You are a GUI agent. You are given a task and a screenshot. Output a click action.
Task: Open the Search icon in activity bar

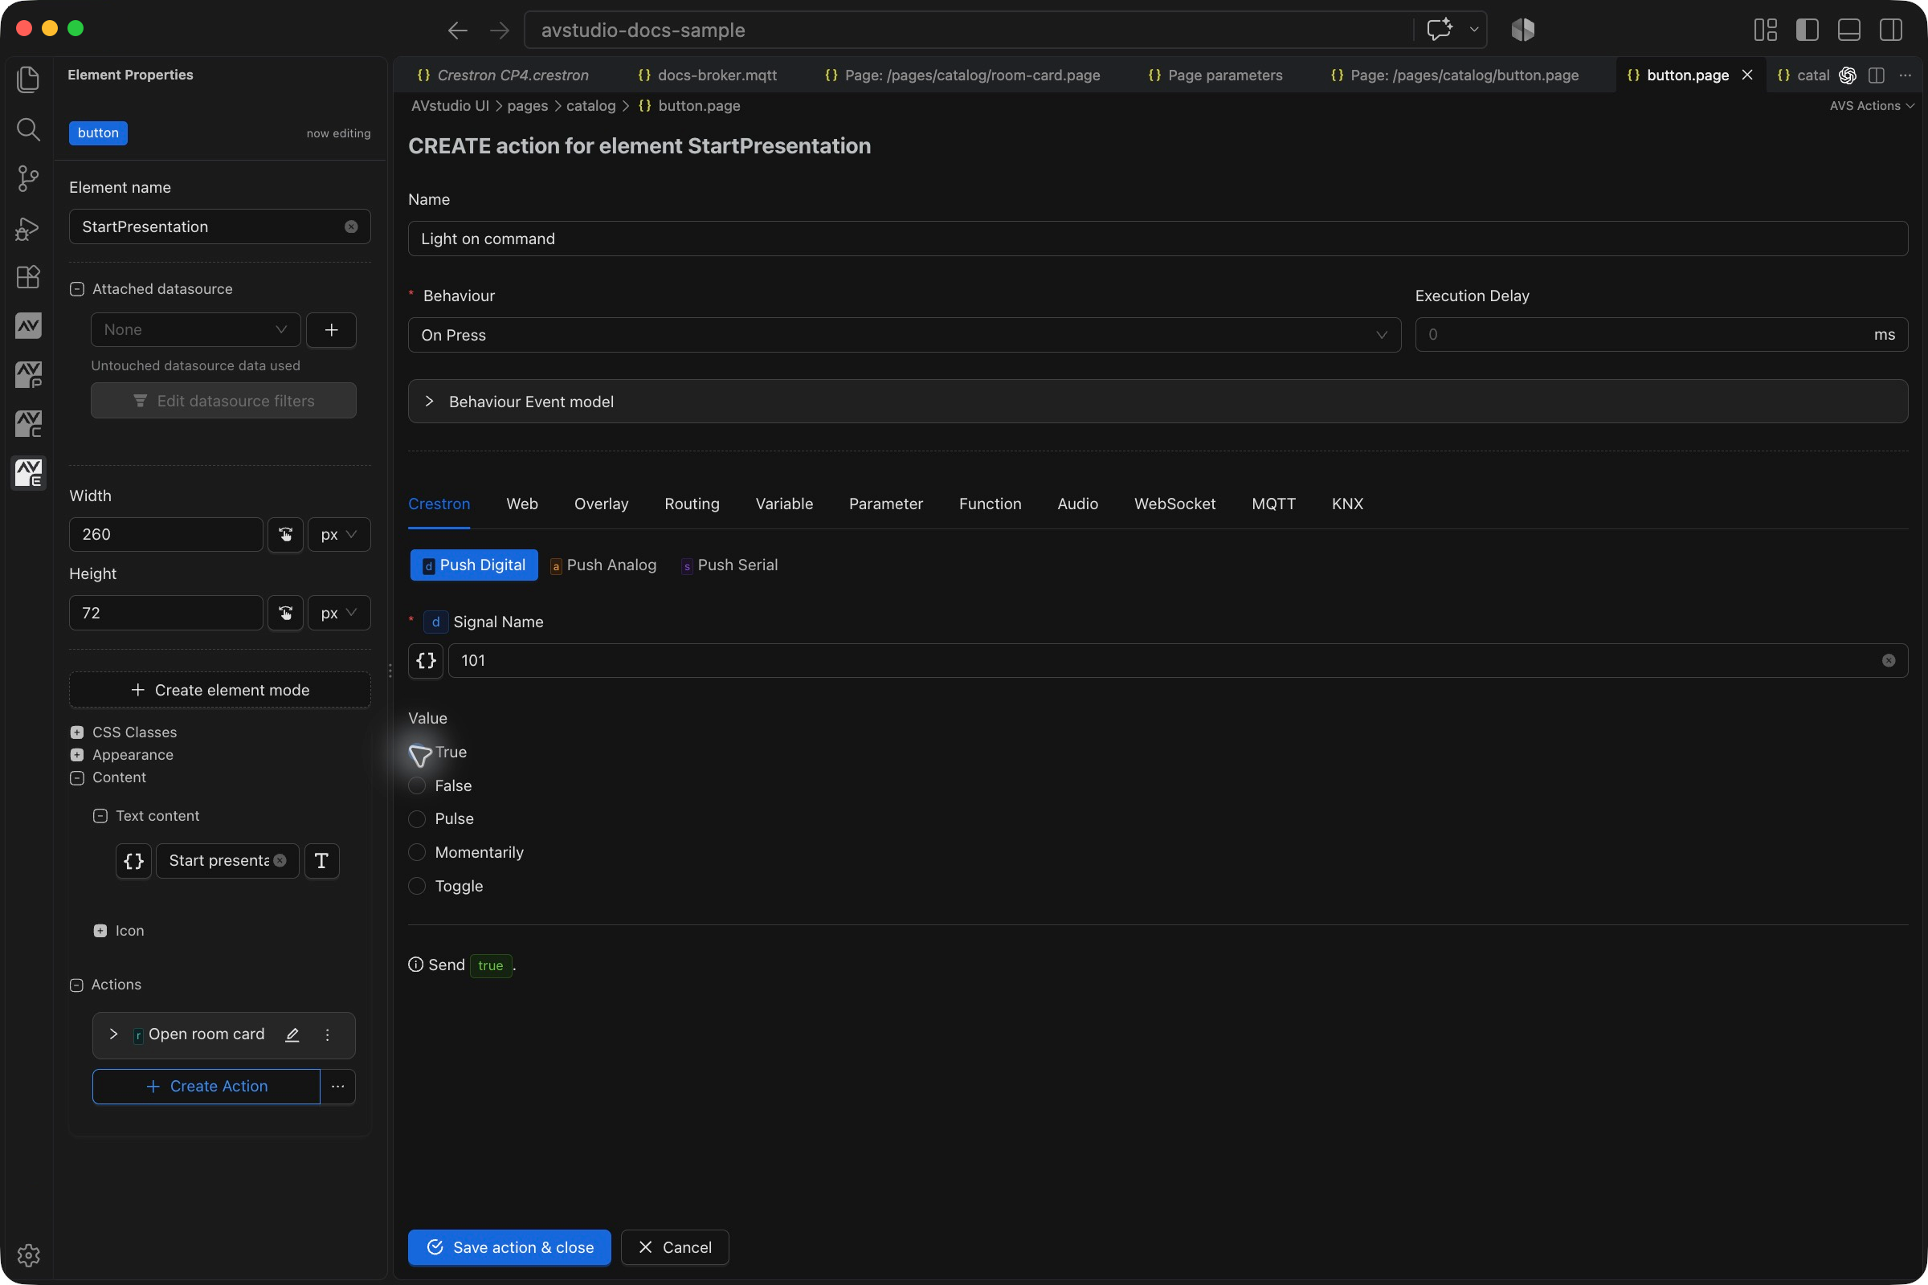28,128
